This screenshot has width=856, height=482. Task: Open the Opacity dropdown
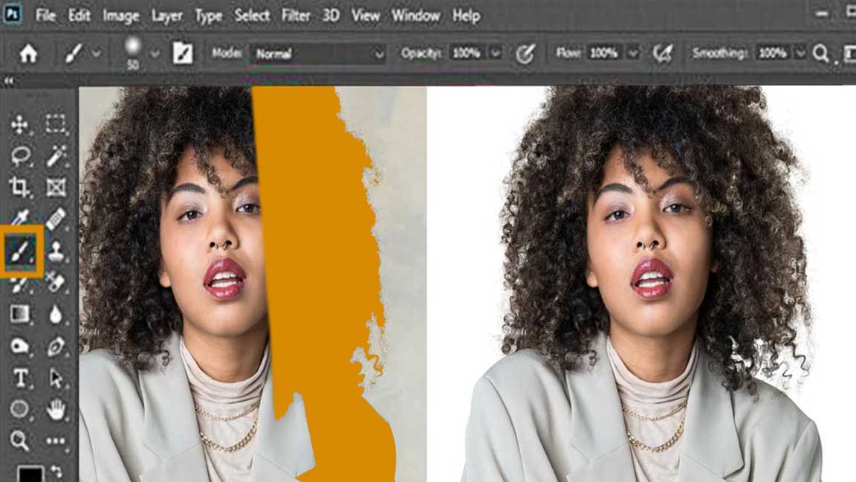494,53
